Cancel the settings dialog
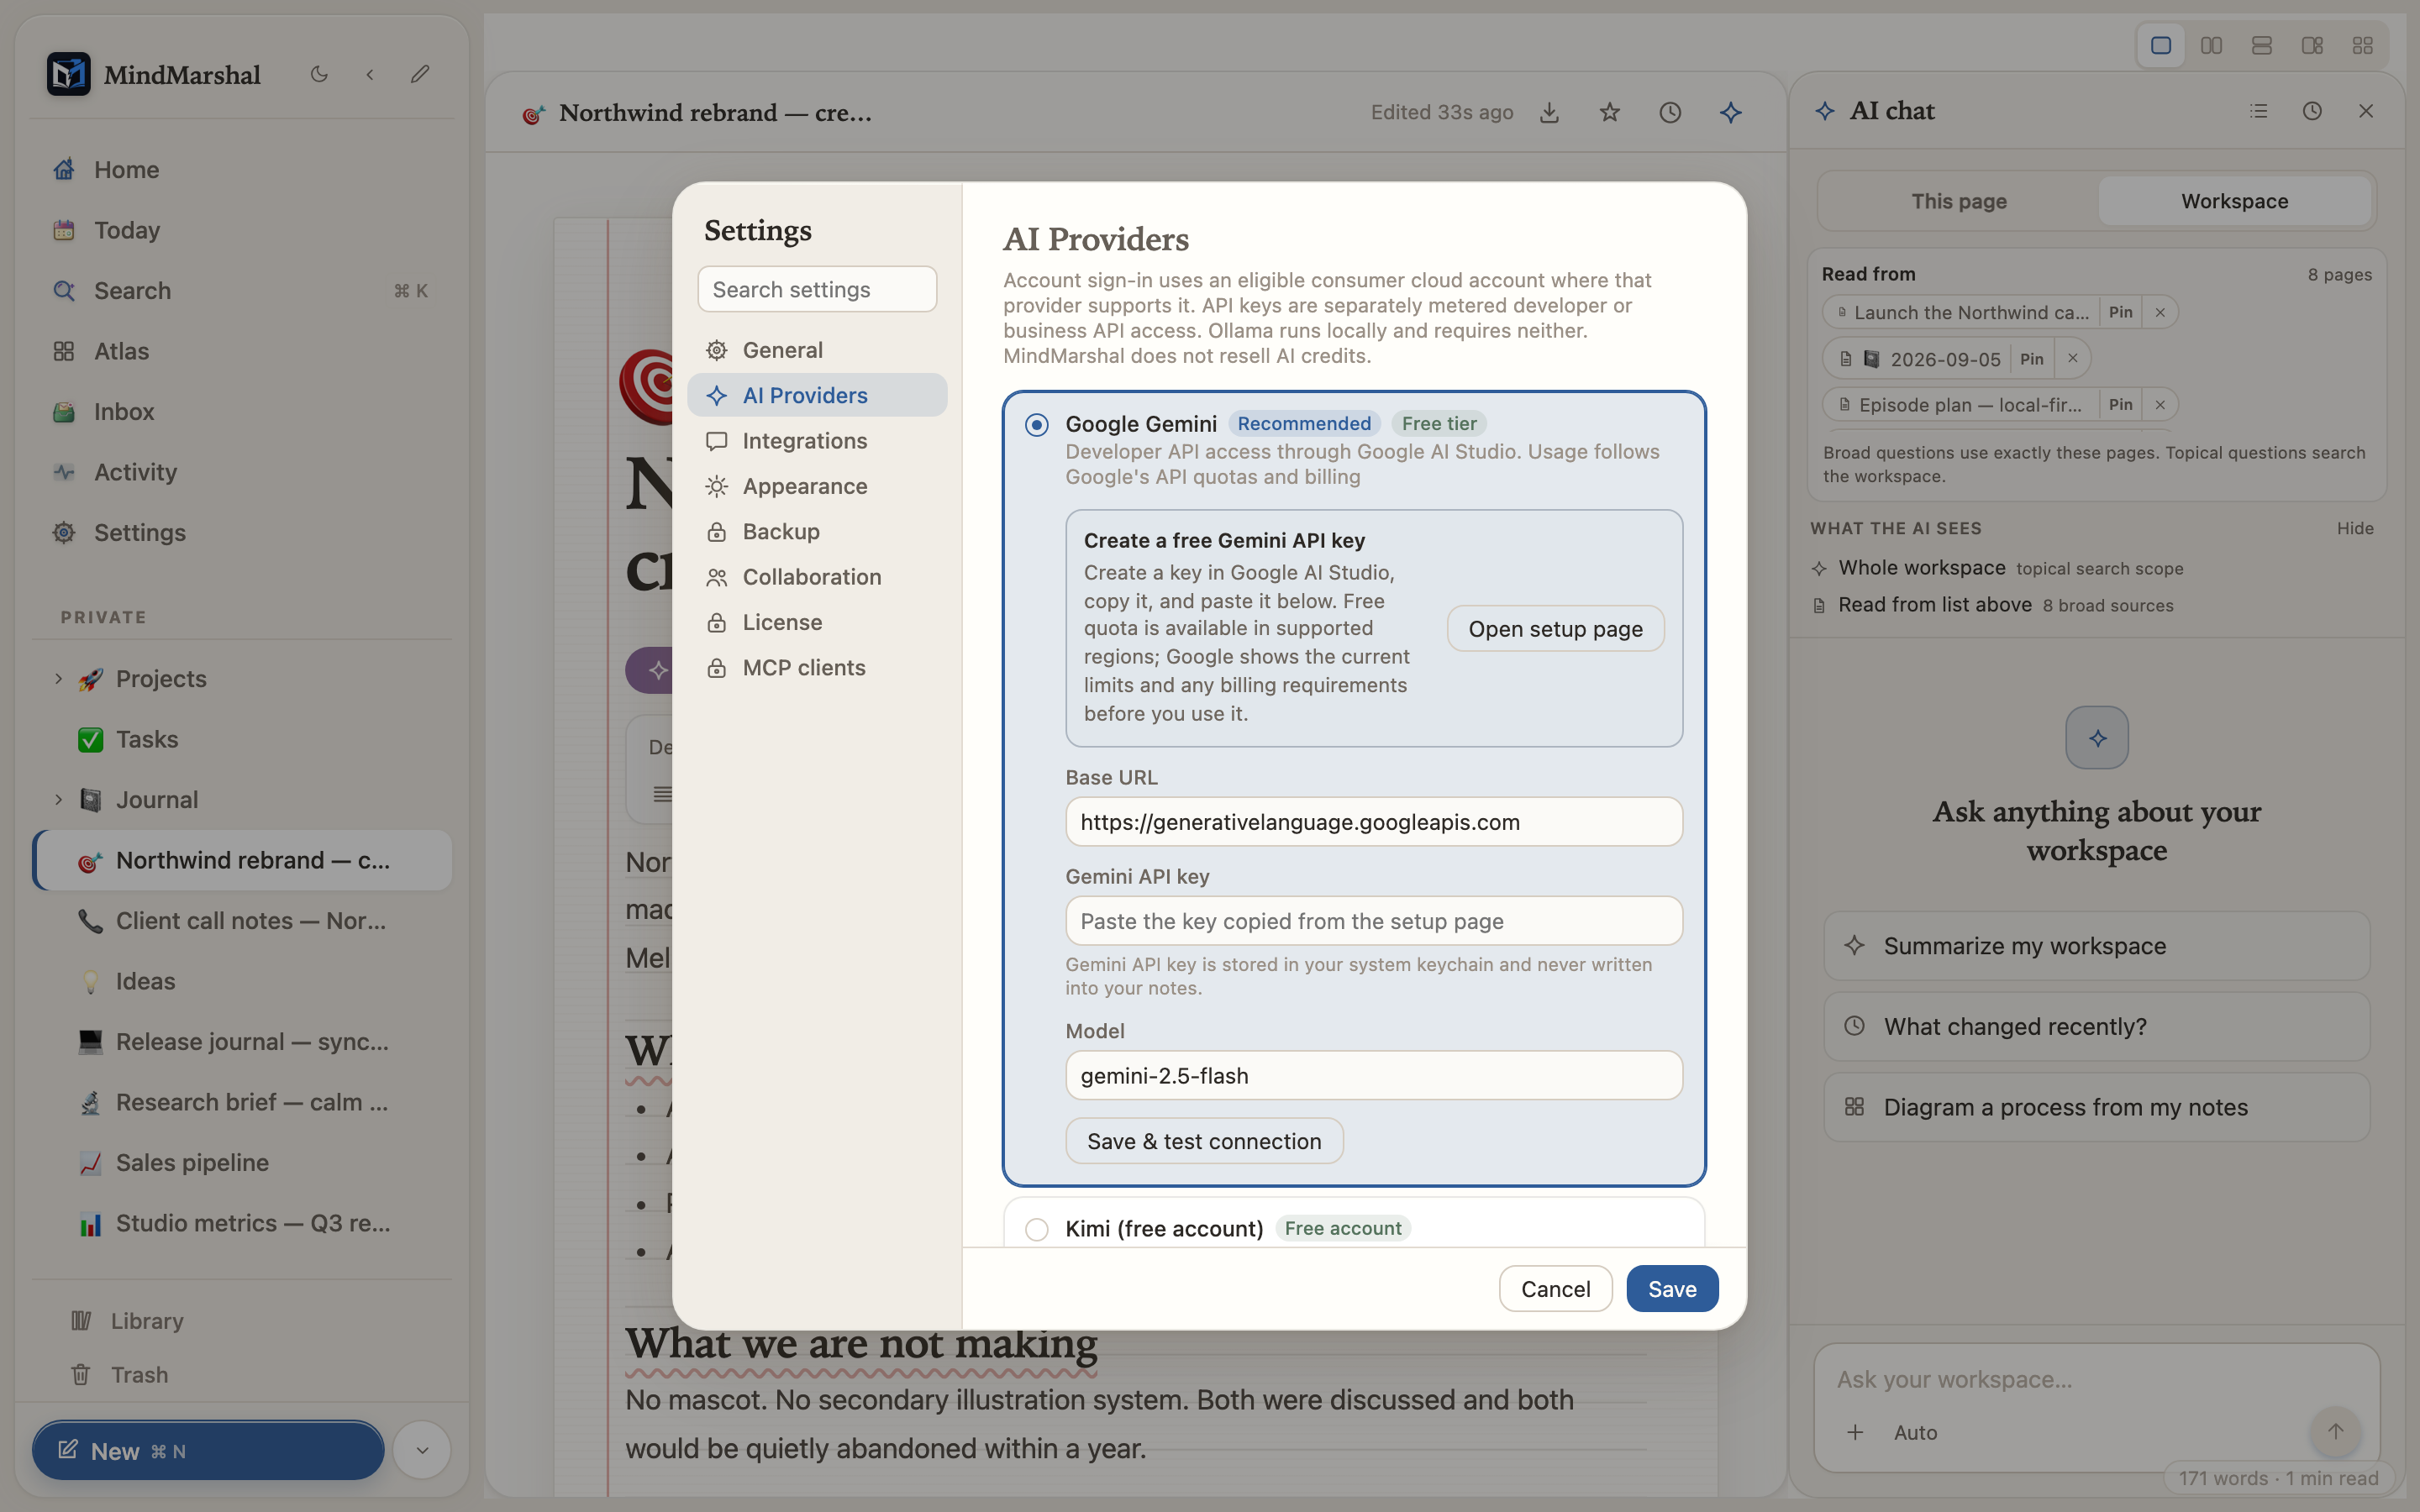The image size is (2420, 1512). [x=1555, y=1289]
